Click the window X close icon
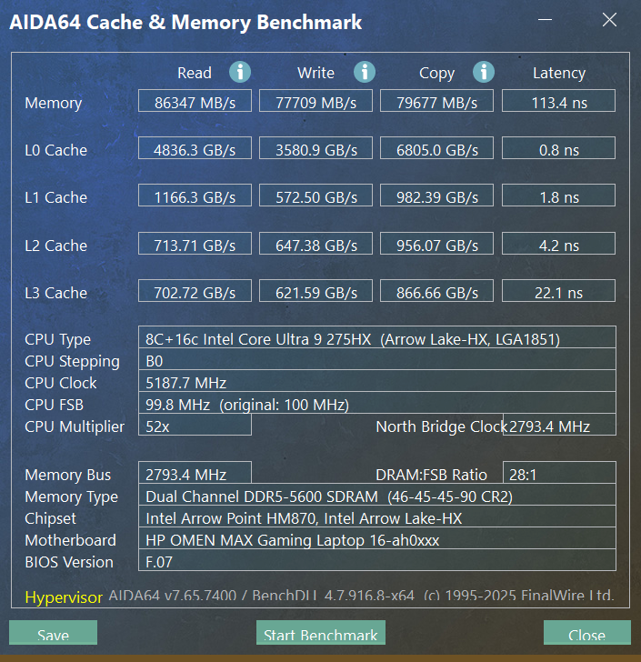The height and width of the screenshot is (662, 641). [609, 20]
